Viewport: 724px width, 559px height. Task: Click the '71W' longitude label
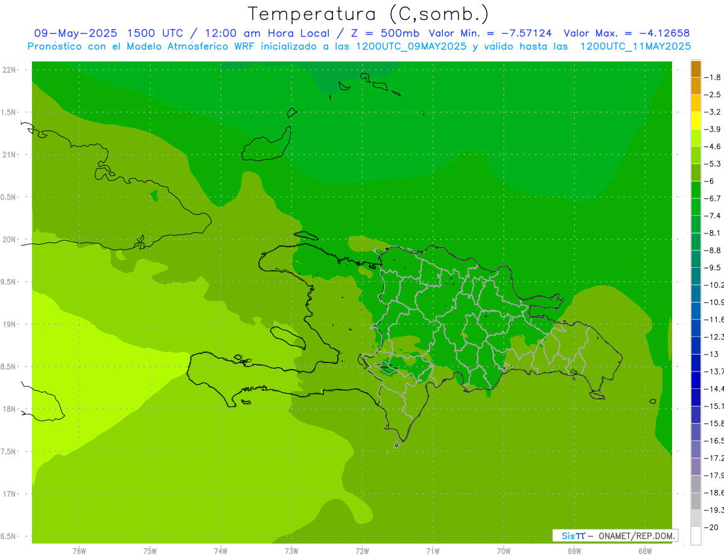pos(433,551)
